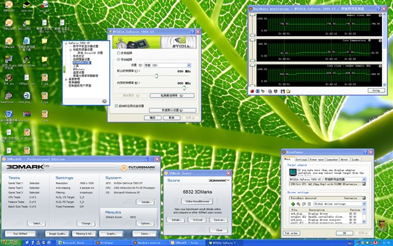Open Memory clock graph options icon
Viewport: 393px width, 246px height.
[380, 15]
